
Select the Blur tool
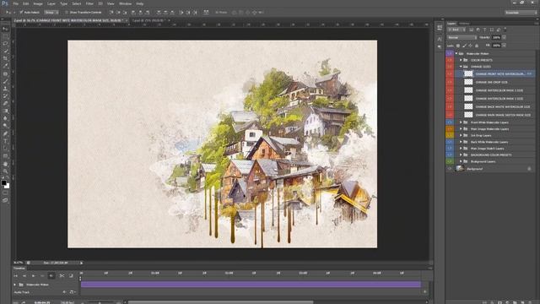point(5,118)
